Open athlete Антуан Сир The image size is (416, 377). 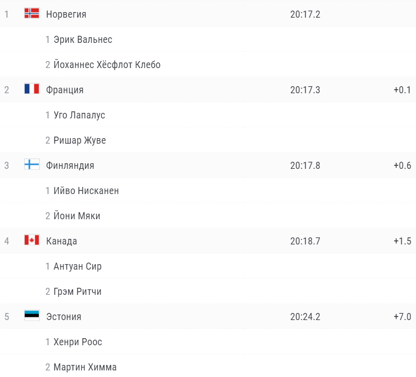click(x=78, y=266)
